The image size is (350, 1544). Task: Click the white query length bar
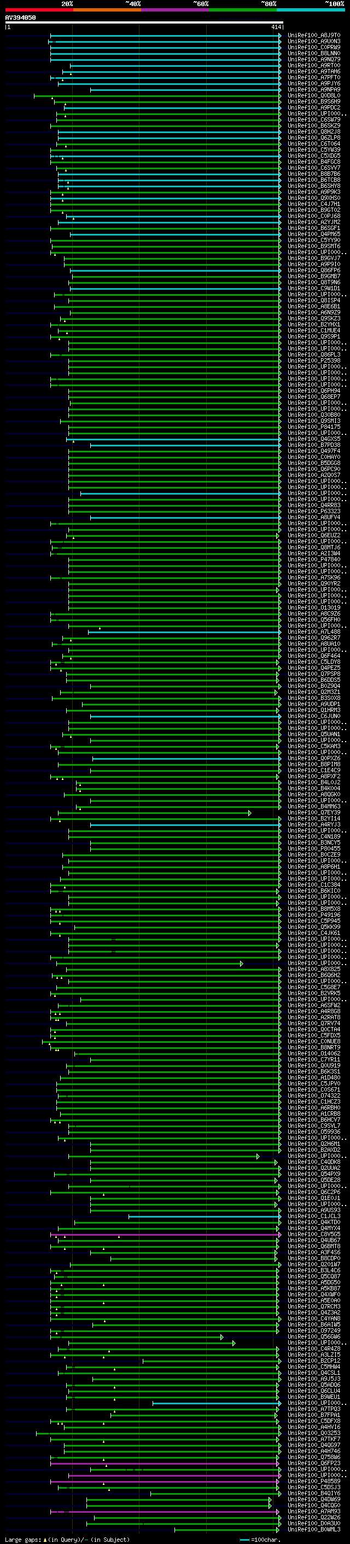[x=144, y=23]
